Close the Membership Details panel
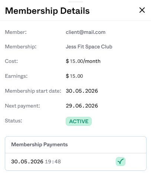151x176 pixels. point(142,10)
